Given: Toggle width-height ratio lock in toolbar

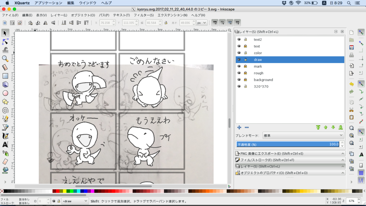Looking at the screenshot, I should pyautogui.click(x=166, y=23).
